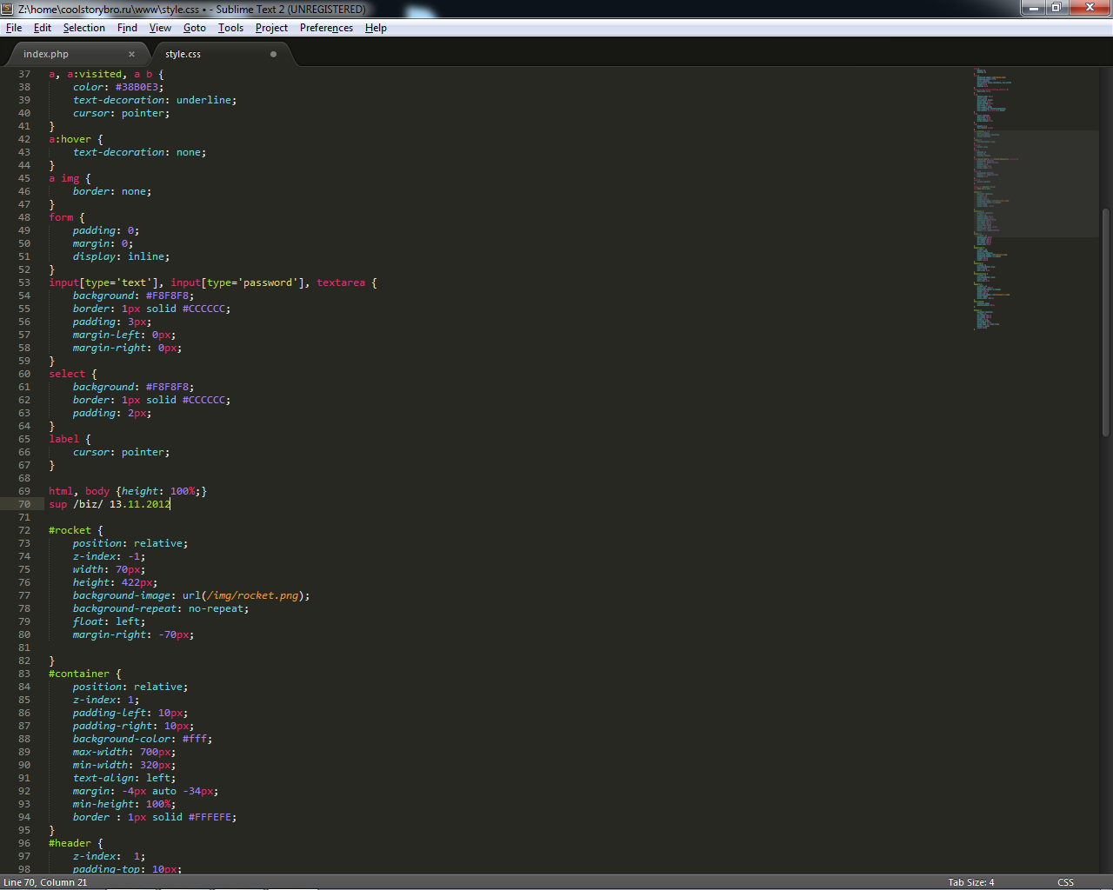Viewport: 1113px width, 890px height.
Task: Click 'html, body {height: 100%;}' line
Action: click(128, 491)
